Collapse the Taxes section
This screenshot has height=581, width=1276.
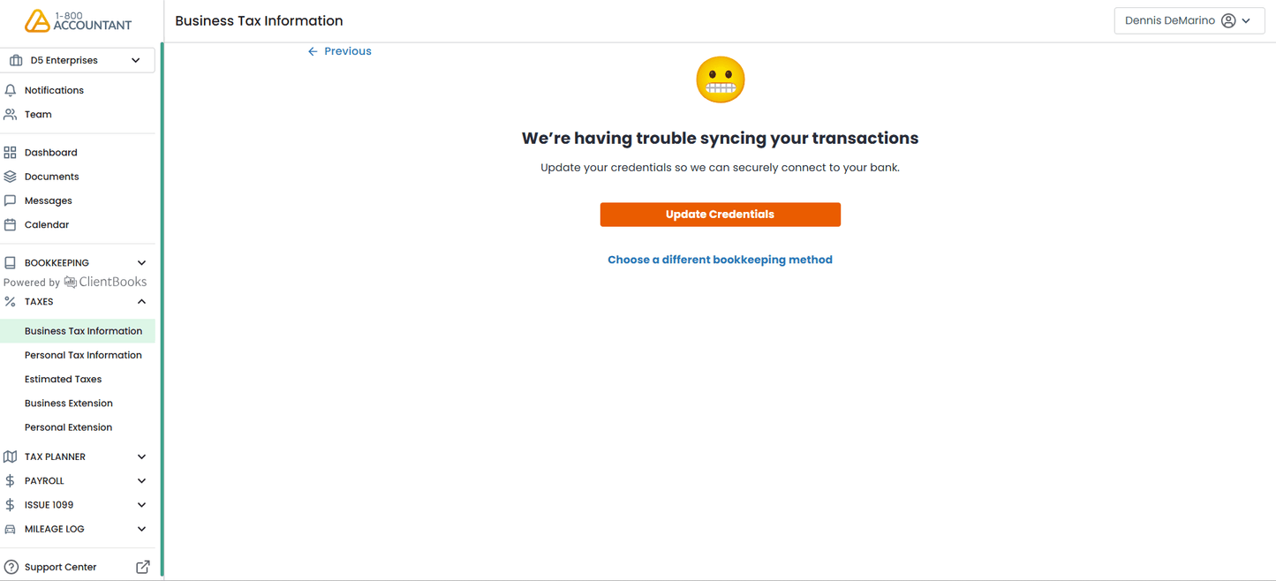[x=141, y=302]
